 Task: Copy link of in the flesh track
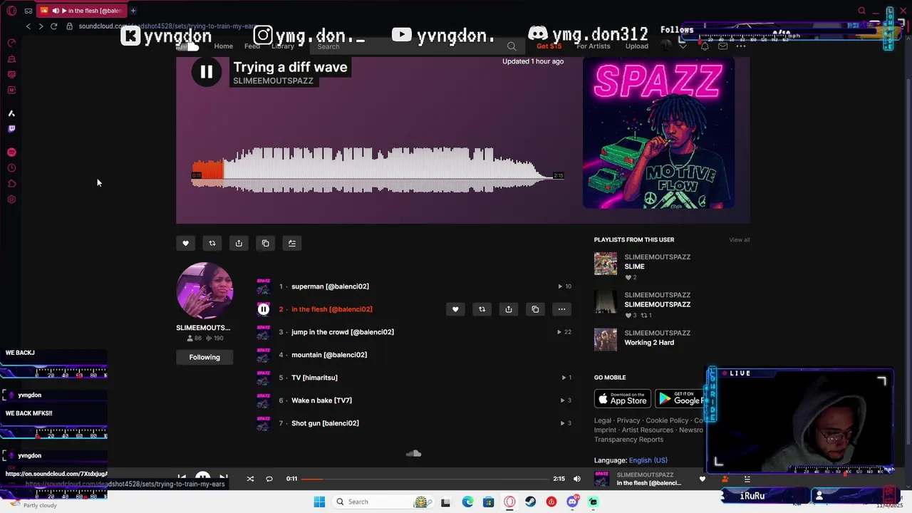pyautogui.click(x=535, y=309)
